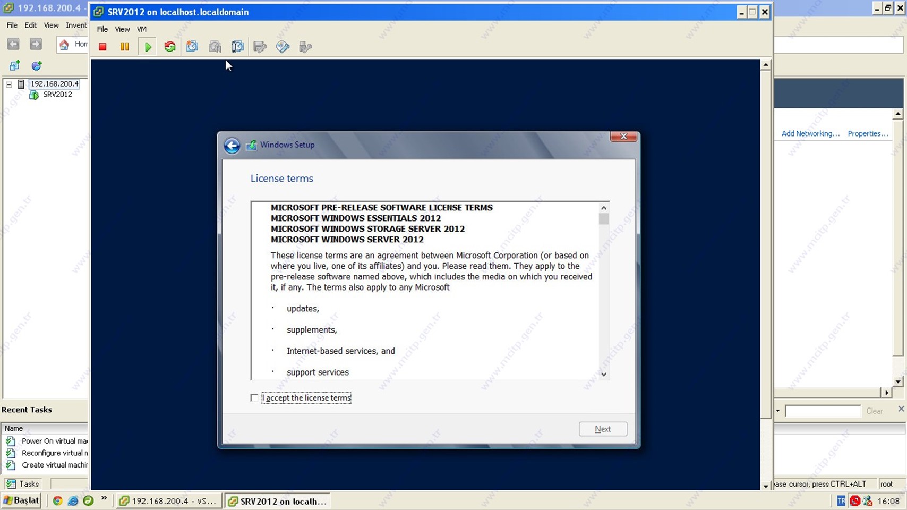Viewport: 907px width, 510px height.
Task: Reset the virtual machine via restart icon
Action: (170, 47)
